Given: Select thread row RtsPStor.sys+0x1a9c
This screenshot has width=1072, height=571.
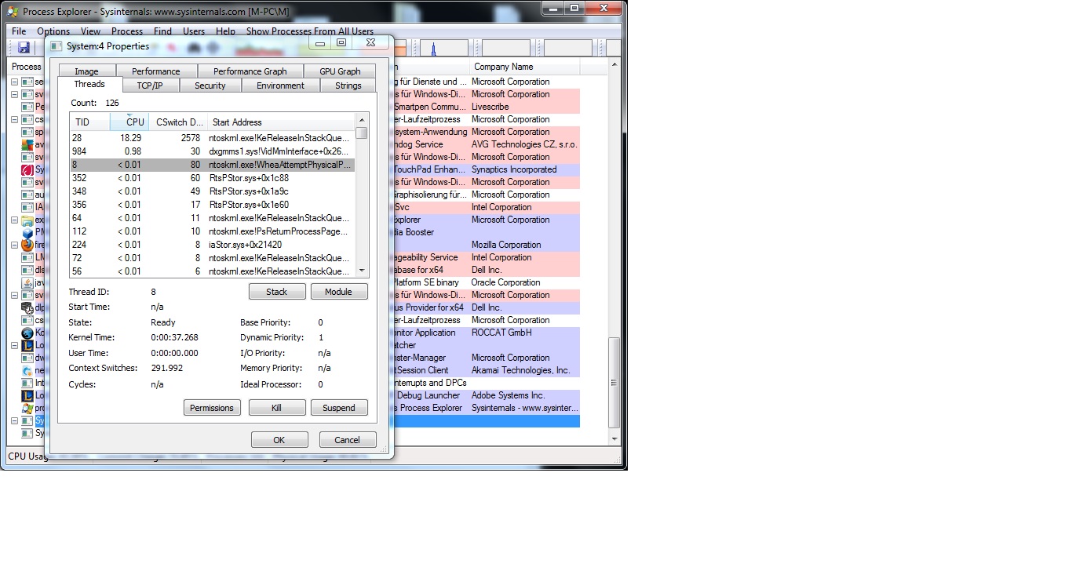Looking at the screenshot, I should [212, 191].
